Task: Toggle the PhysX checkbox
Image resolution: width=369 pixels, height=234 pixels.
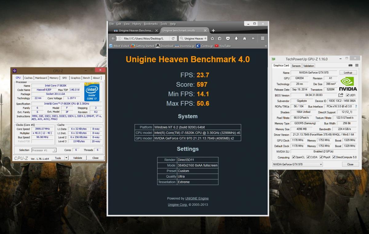Action: pyautogui.click(x=321, y=157)
